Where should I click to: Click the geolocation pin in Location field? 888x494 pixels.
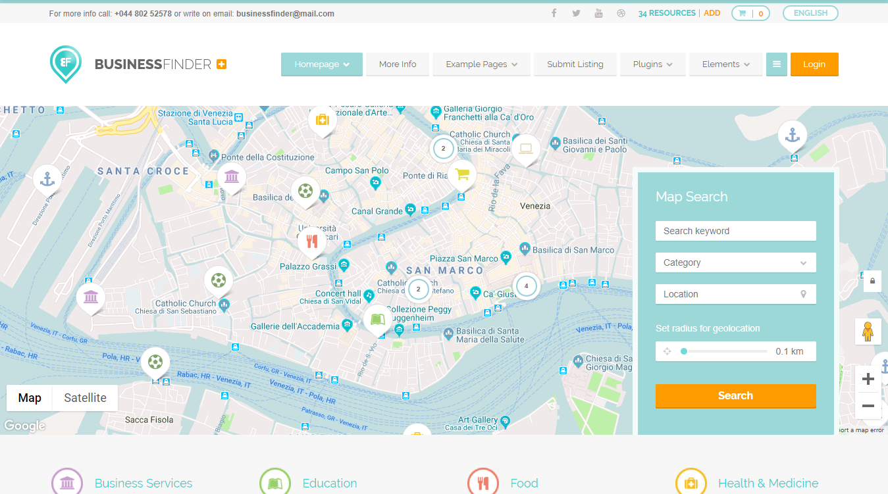click(x=803, y=294)
